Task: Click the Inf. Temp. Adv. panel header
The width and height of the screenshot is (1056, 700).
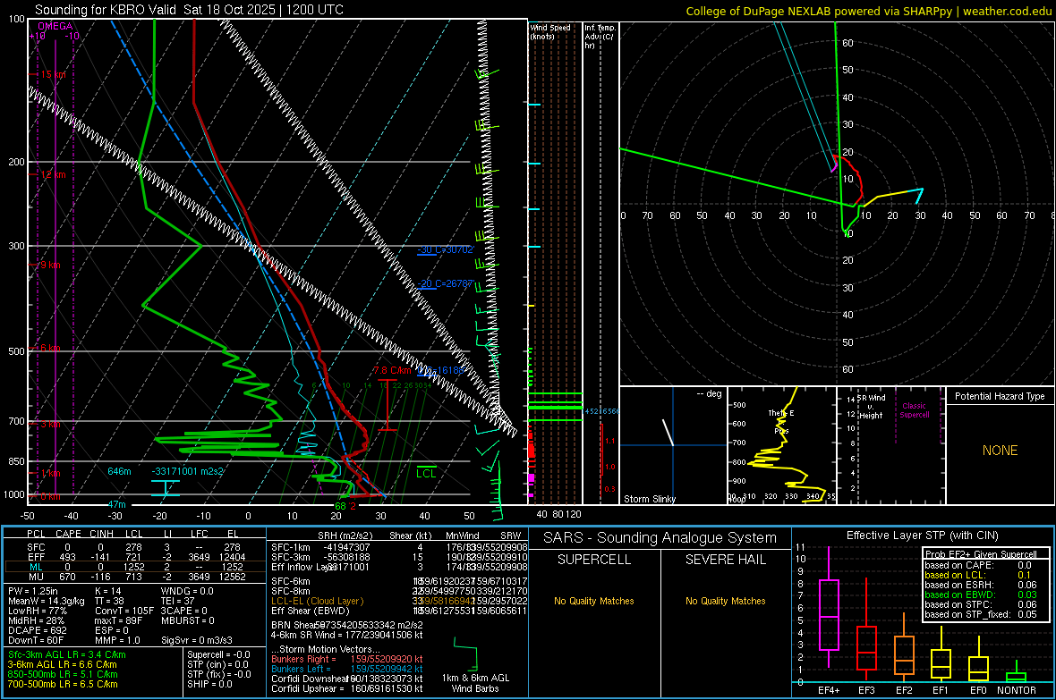Action: pos(600,37)
